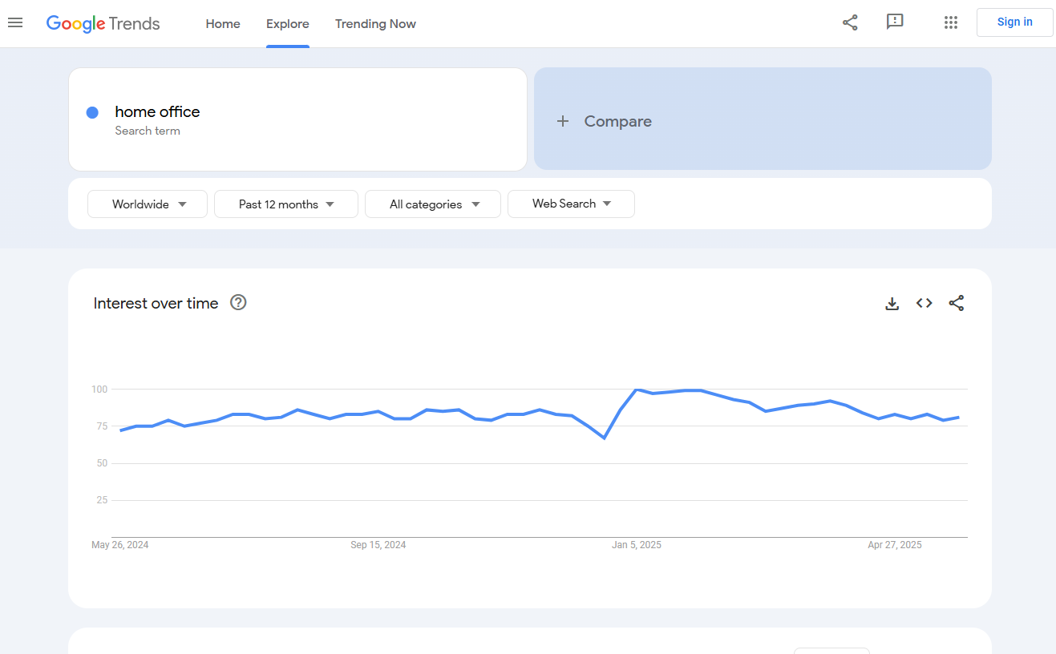Go to the Home tab

pyautogui.click(x=223, y=24)
